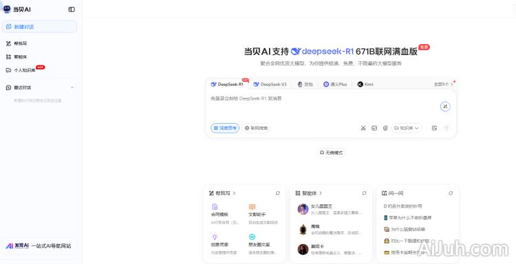Image resolution: width=516 pixels, height=264 pixels.
Task: Toggle the 深度思考 deep thinking mode
Action: point(225,128)
